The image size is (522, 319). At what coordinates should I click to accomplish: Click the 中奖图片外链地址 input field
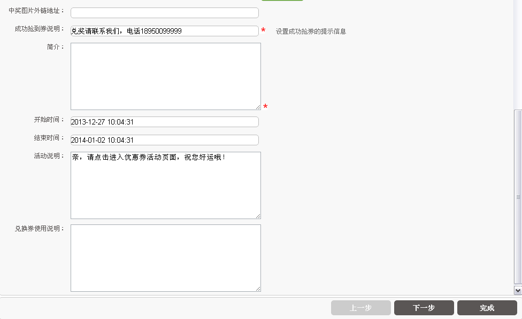[x=164, y=13]
